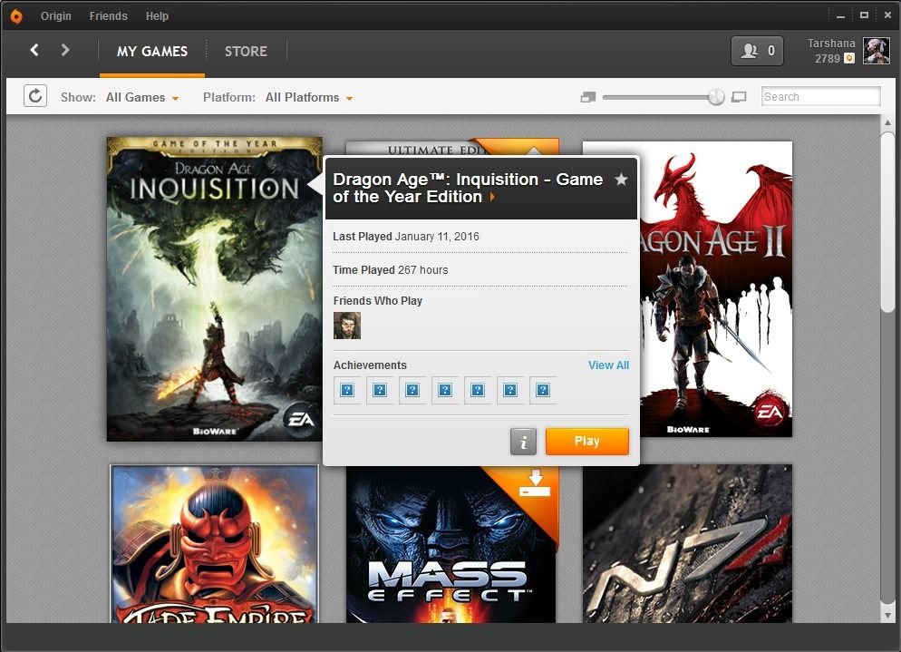This screenshot has height=652, width=901.
Task: Click friend avatar under Friends Who Play
Action: [347, 326]
